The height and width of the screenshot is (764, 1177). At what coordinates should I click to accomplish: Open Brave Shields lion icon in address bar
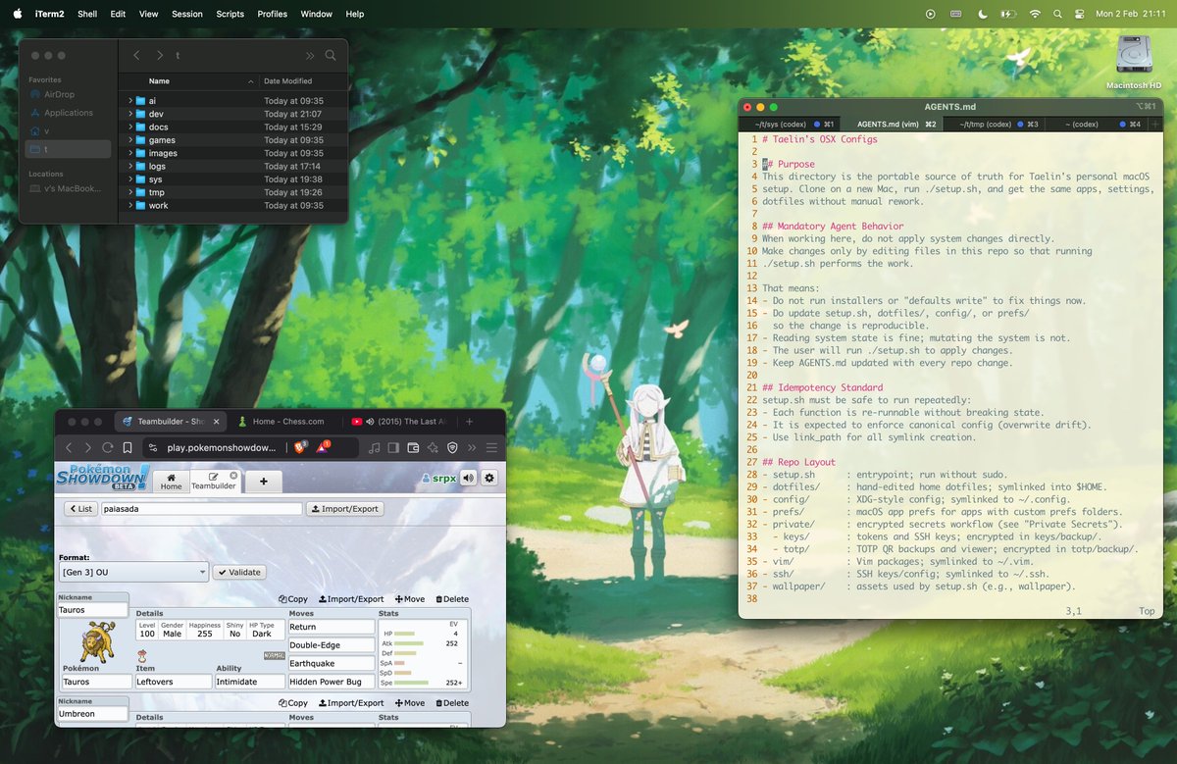point(301,447)
